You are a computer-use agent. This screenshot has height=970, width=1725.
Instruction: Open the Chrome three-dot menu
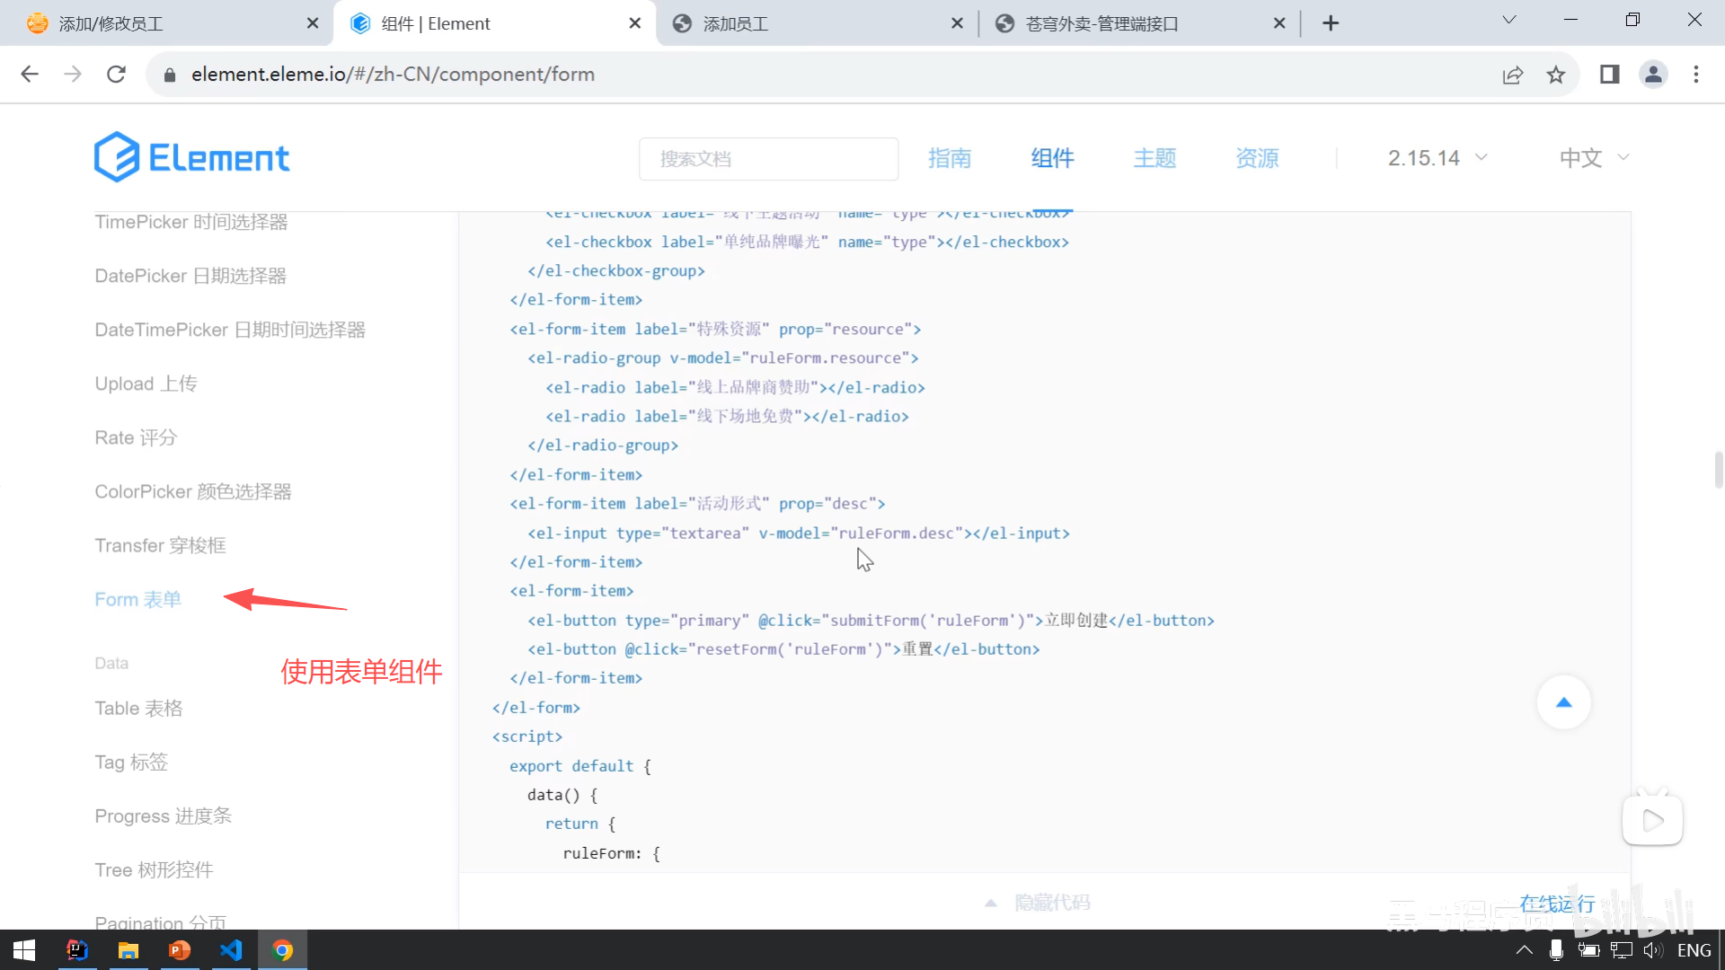(x=1695, y=75)
